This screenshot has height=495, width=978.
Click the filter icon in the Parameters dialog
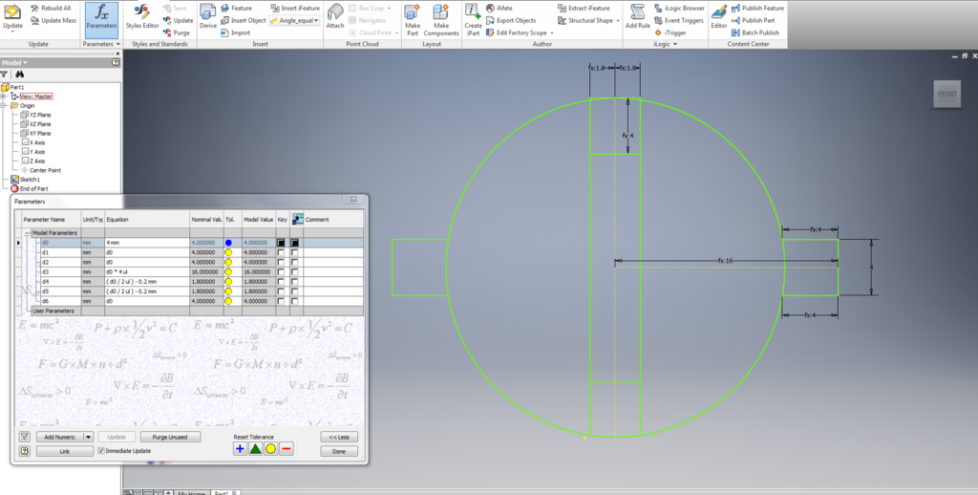(24, 437)
